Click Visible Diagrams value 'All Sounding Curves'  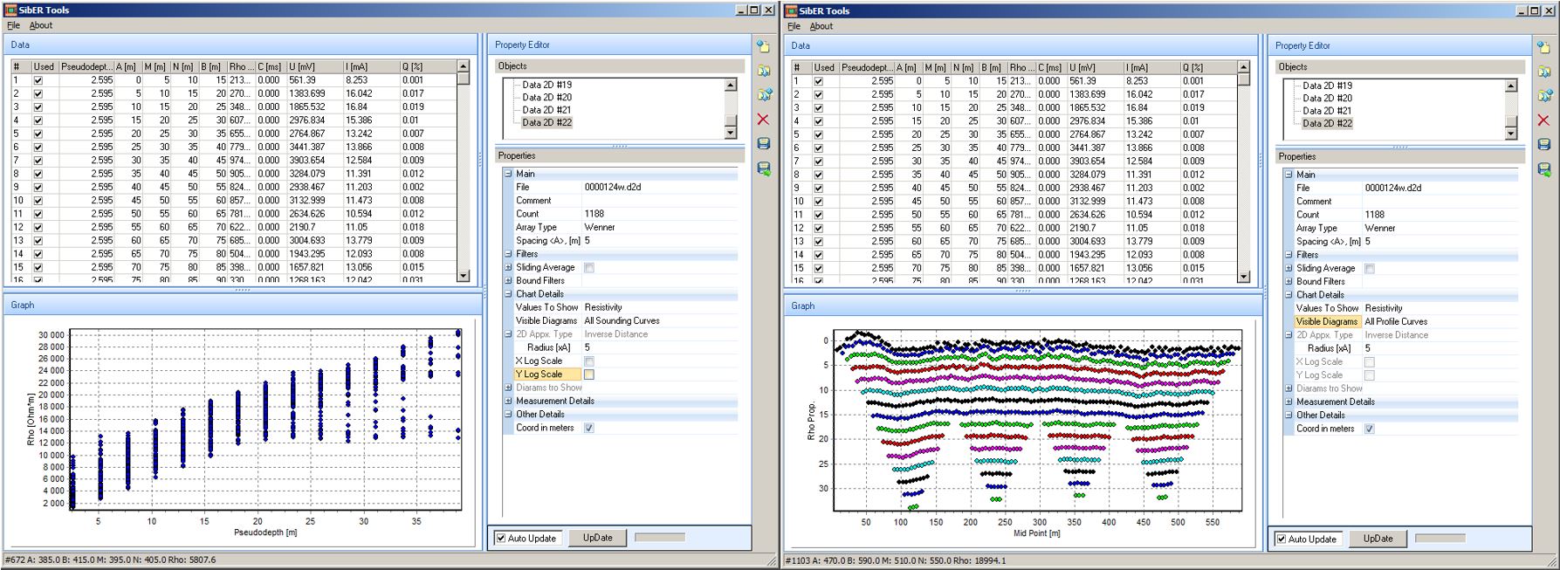click(x=622, y=320)
